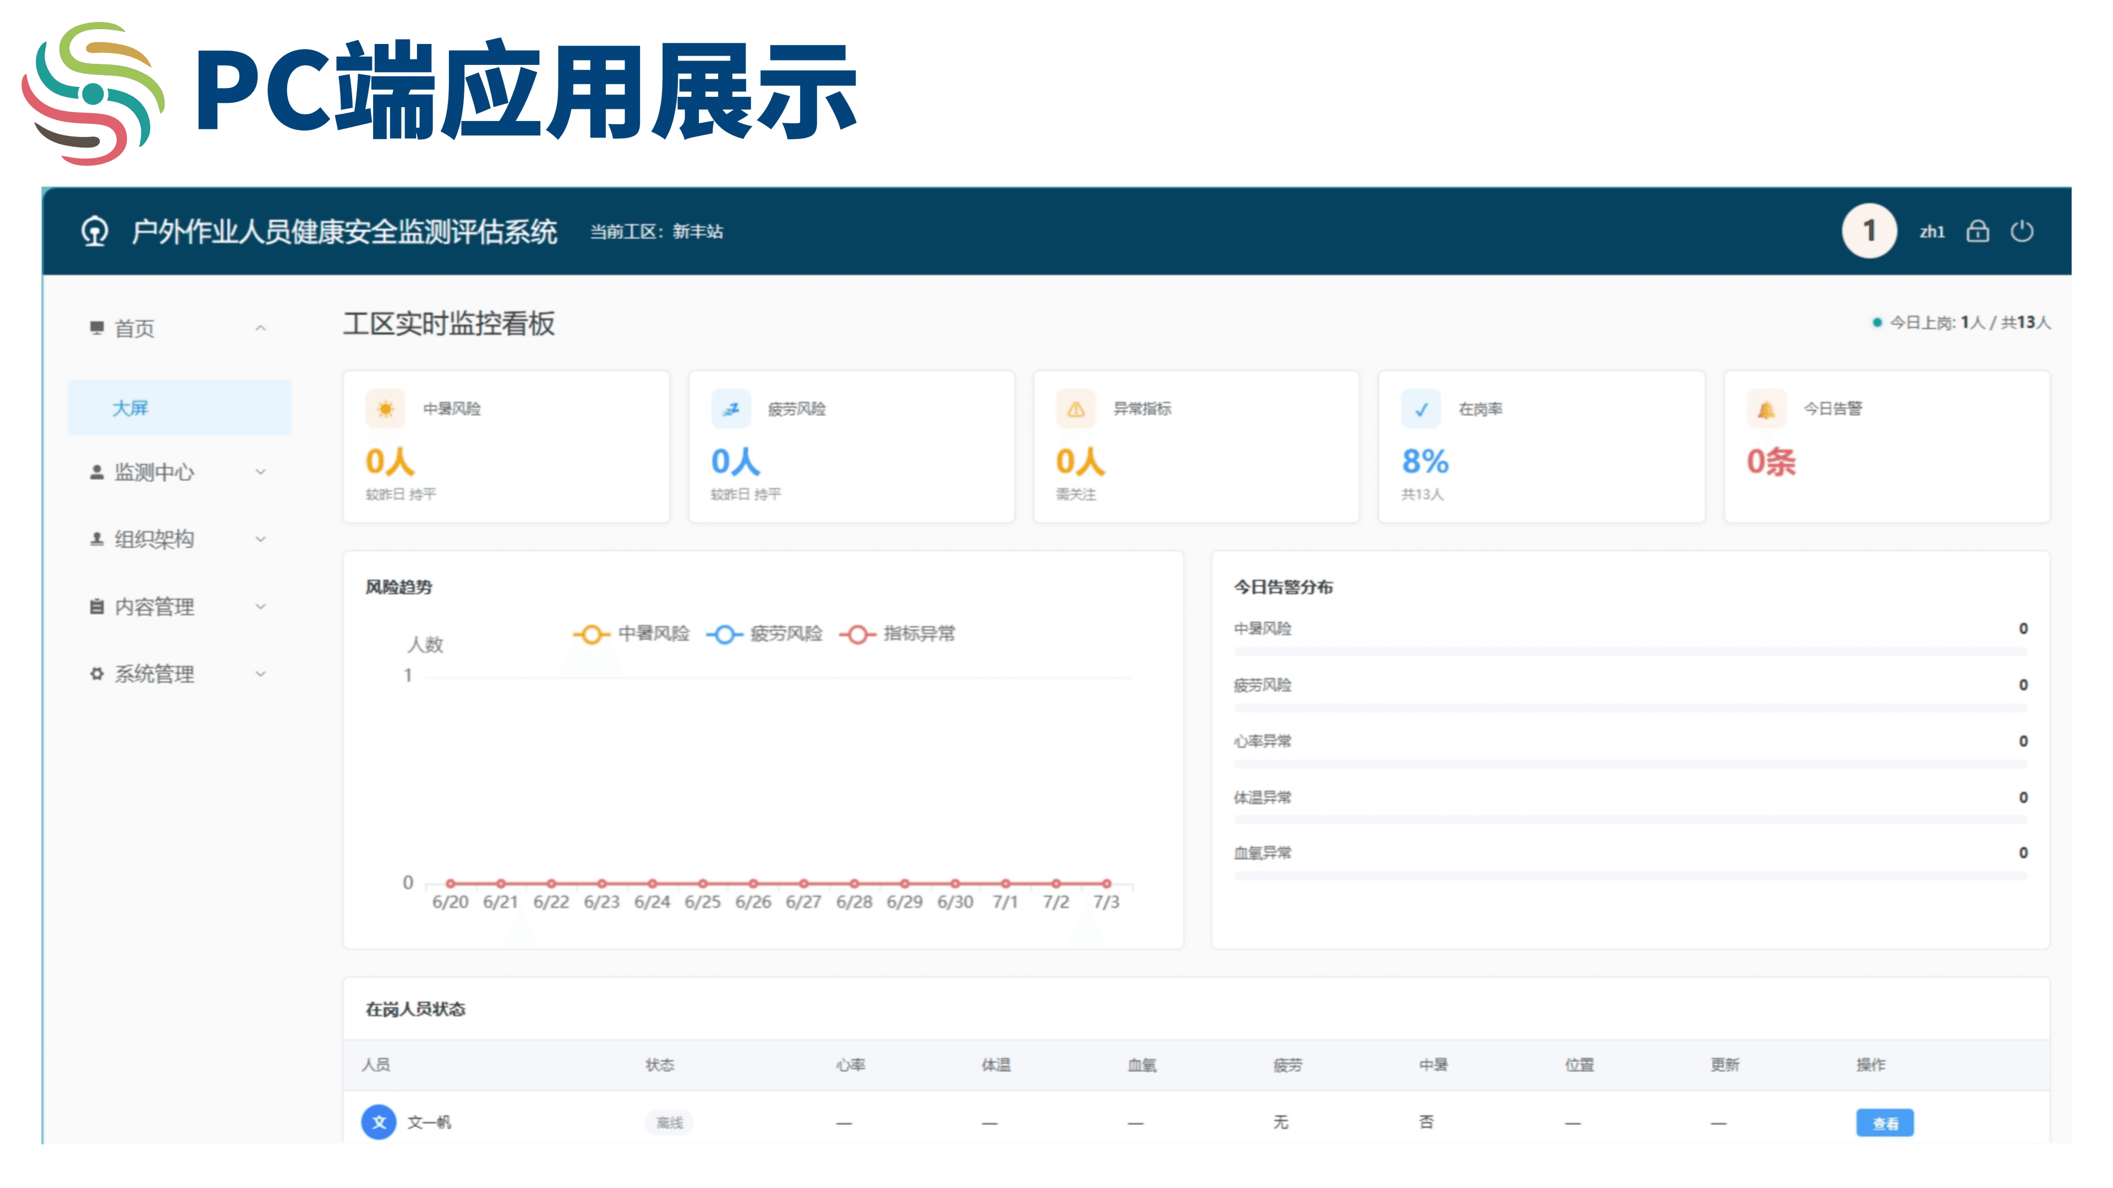Click the 位置 column header
2113x1188 pixels.
click(1579, 1065)
